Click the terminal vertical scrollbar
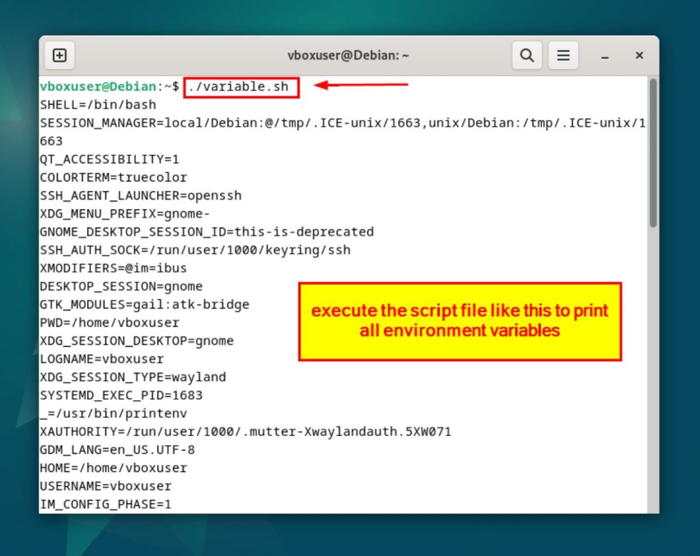This screenshot has height=556, width=700. (x=653, y=153)
